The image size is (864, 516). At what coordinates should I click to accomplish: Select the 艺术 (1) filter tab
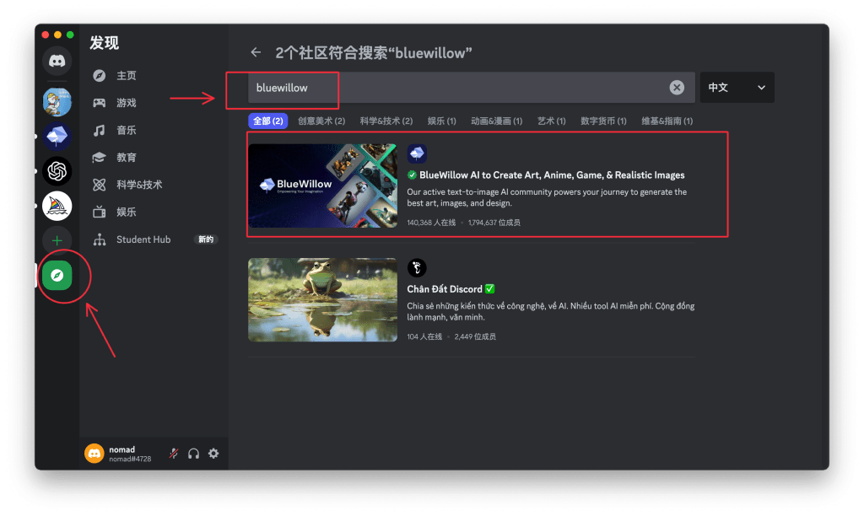(x=551, y=121)
